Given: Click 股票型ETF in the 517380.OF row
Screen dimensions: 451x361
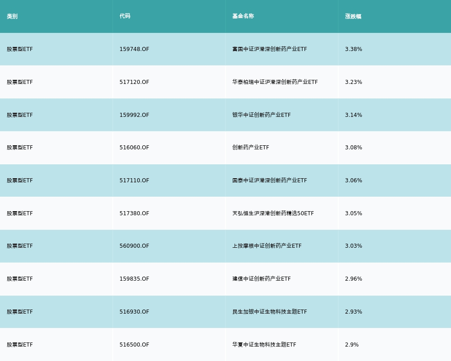Looking at the screenshot, I should tap(20, 213).
